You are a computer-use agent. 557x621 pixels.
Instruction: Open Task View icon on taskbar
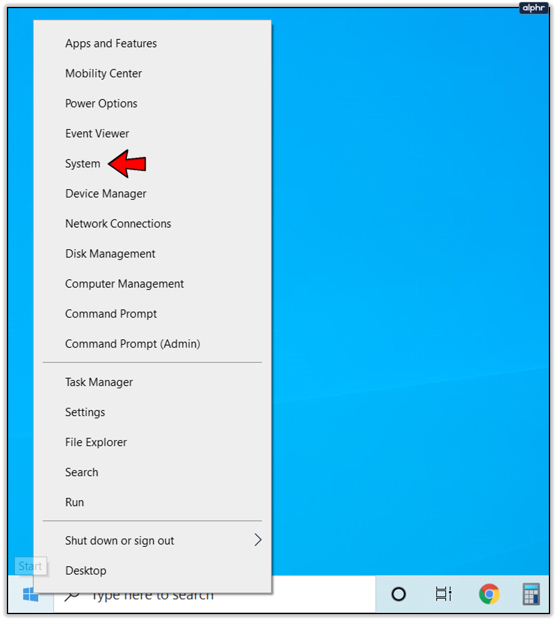tap(443, 593)
